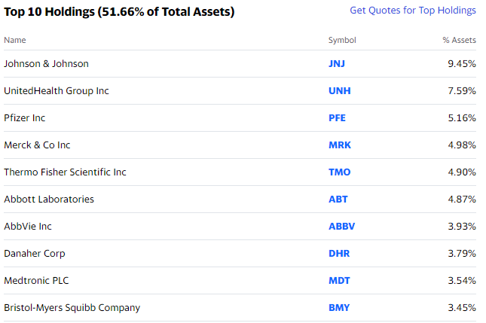Screen dimensions: 486x323
Task: Click the Top 10 Holdings heading
Action: 119,12
